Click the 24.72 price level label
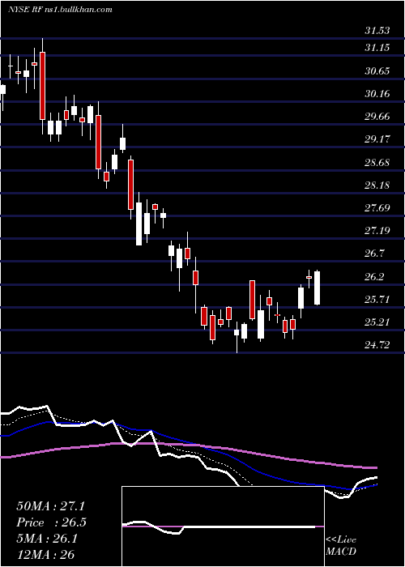 pyautogui.click(x=377, y=345)
